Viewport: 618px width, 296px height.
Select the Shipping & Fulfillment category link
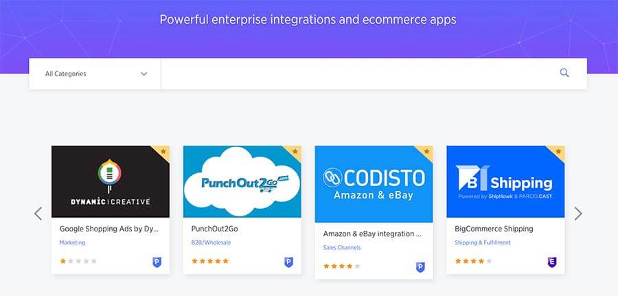click(x=483, y=242)
